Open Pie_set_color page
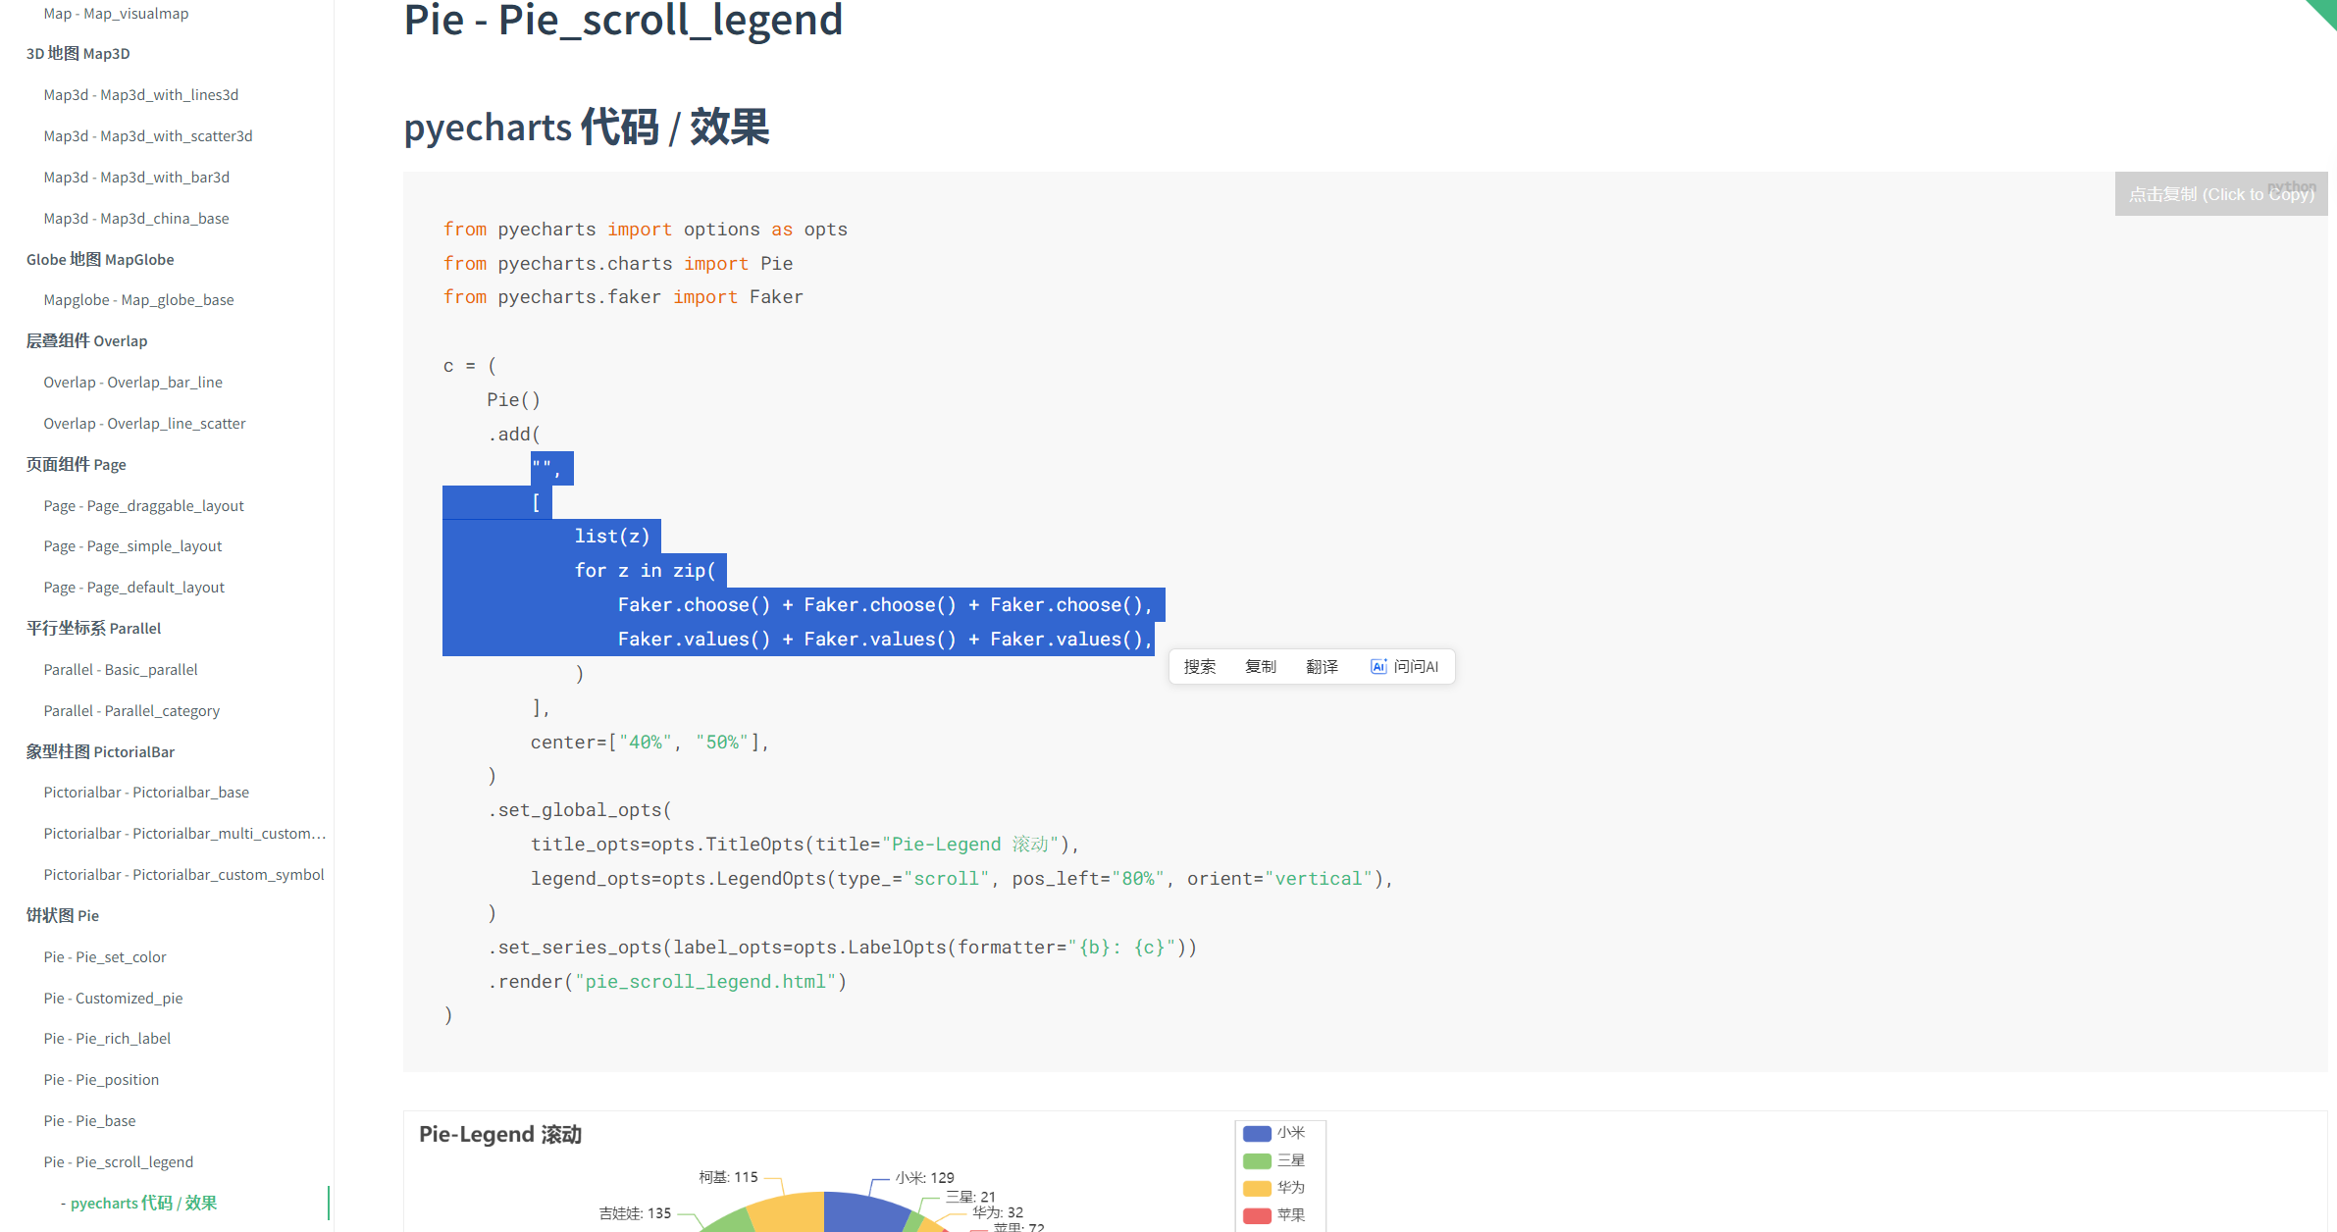 pos(105,957)
